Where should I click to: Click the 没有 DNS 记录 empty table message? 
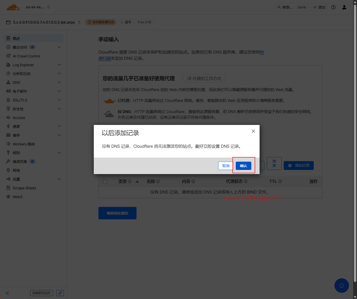click(x=210, y=192)
